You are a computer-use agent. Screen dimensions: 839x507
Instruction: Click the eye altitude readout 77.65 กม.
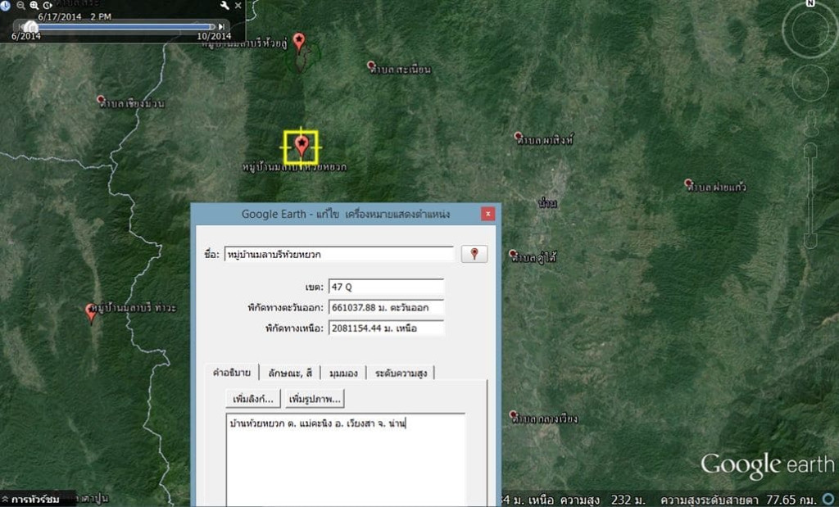coord(791,500)
